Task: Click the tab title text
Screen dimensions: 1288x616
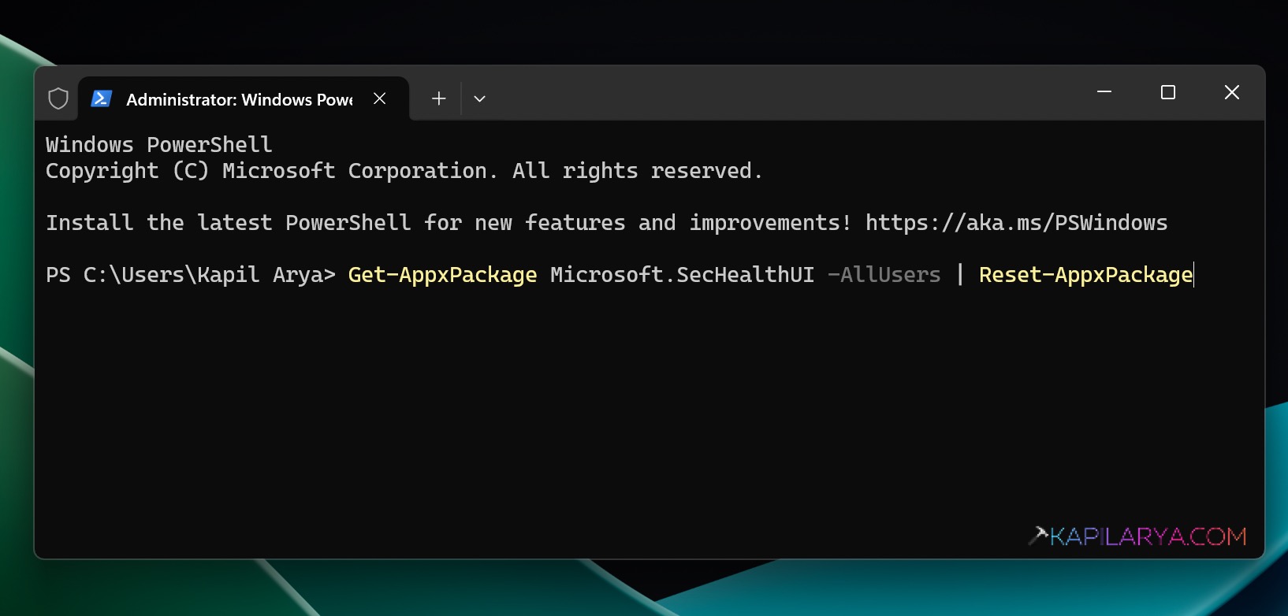Action: 240,99
